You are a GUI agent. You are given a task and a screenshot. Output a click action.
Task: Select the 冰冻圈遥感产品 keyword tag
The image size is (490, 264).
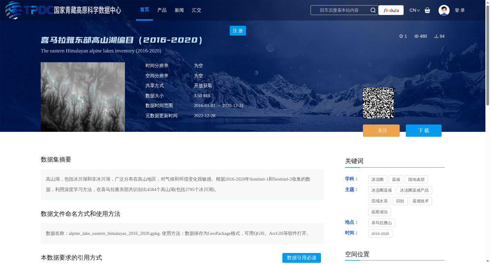click(414, 190)
